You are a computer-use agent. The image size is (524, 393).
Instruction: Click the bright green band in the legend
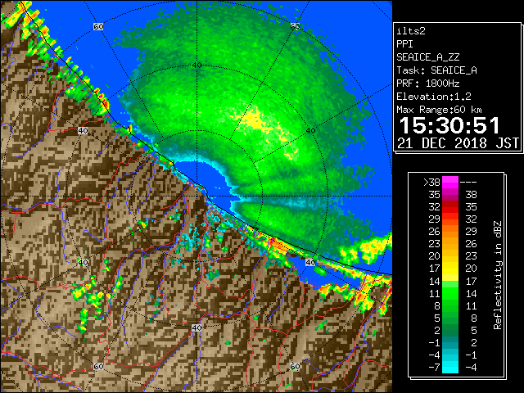pos(450,293)
